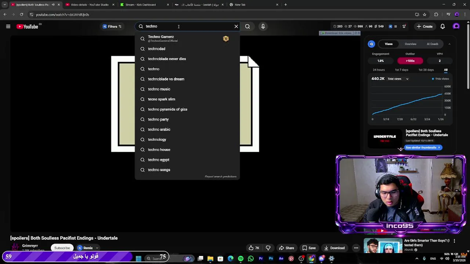Open the more actions ellipsis button
This screenshot has height=264, width=470.
(x=356, y=248)
